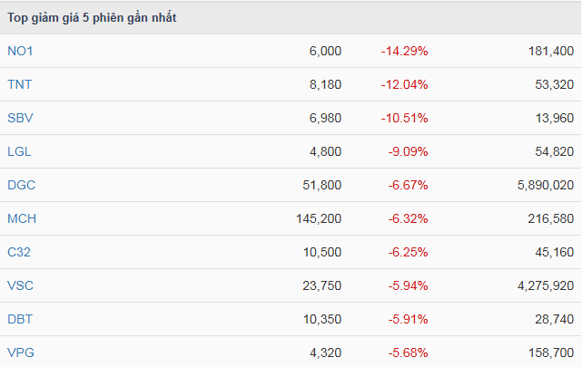Select the DGC ticker link
The height and width of the screenshot is (367, 582).
coord(21,186)
